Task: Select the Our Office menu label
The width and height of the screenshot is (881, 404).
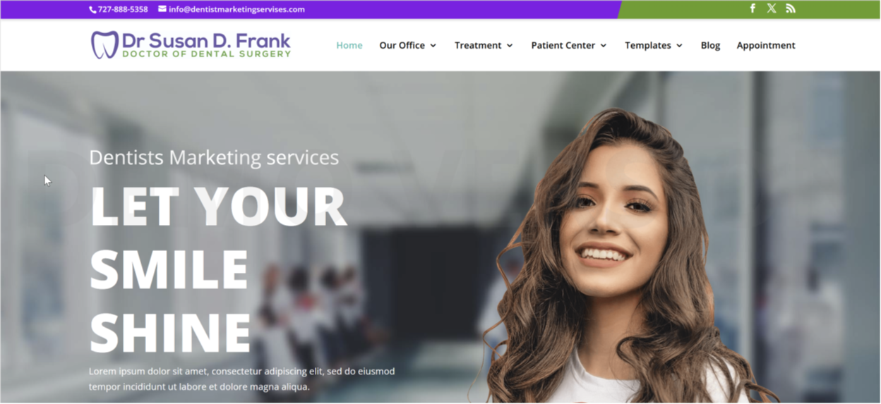Action: click(402, 45)
